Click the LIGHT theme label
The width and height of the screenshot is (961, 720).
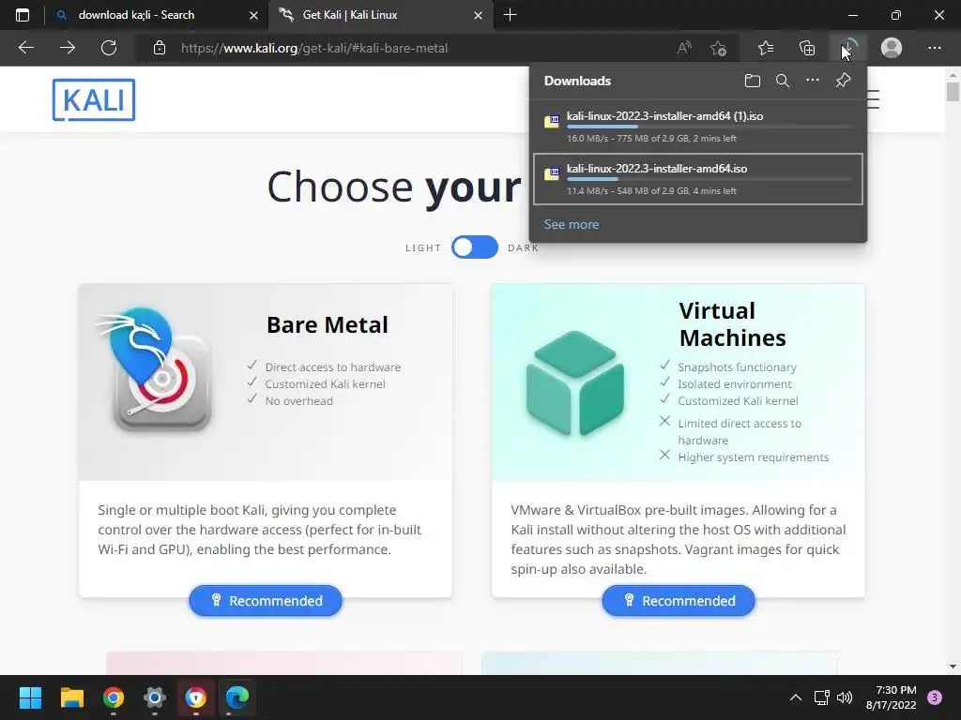pos(423,247)
